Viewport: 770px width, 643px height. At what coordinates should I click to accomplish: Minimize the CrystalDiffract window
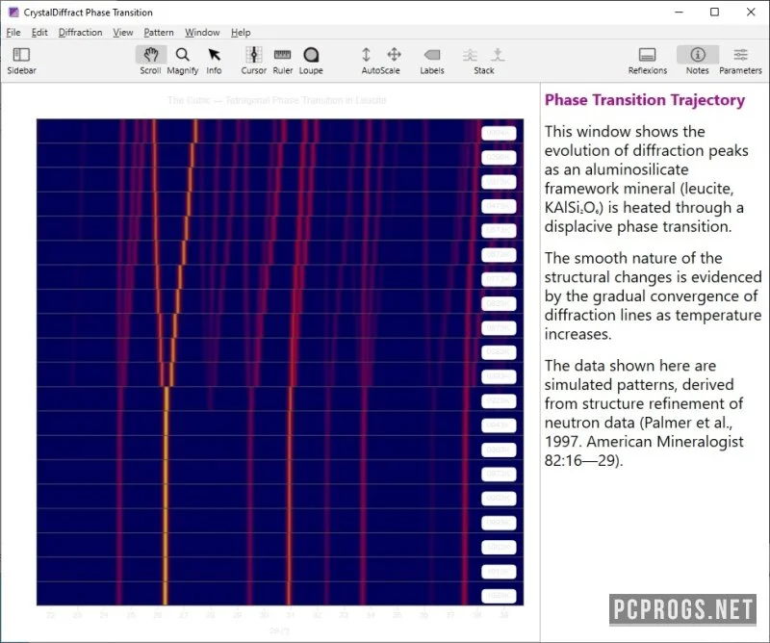click(680, 13)
